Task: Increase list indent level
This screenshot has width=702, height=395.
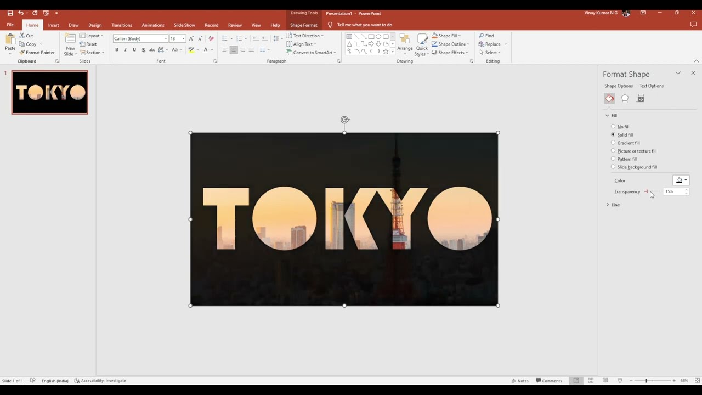Action: (x=264, y=38)
